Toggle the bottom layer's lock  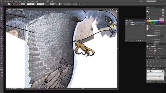tap(128, 25)
